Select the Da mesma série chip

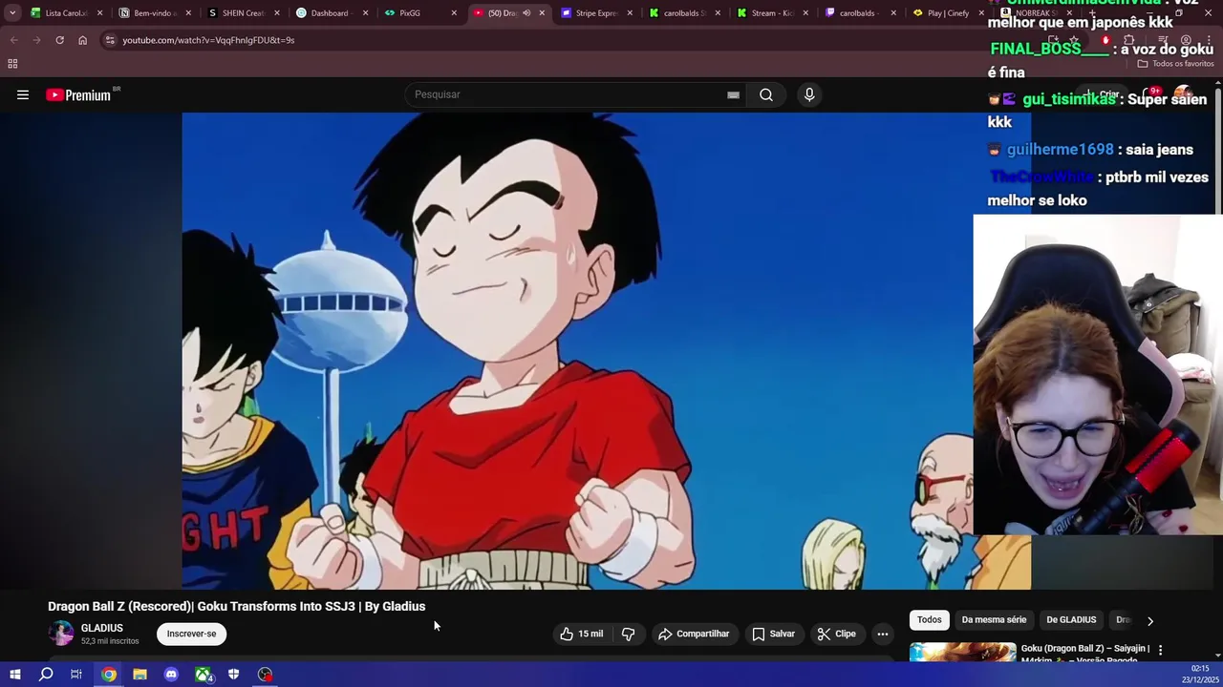click(x=994, y=620)
